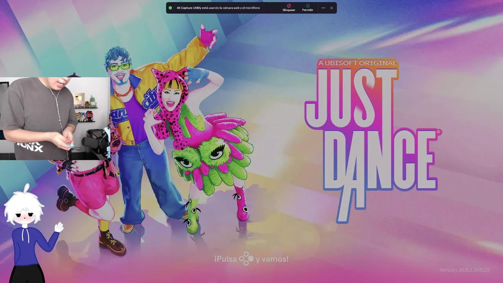Close the 4K Capture Utility notification bar
Image resolution: width=503 pixels, height=283 pixels.
332,8
